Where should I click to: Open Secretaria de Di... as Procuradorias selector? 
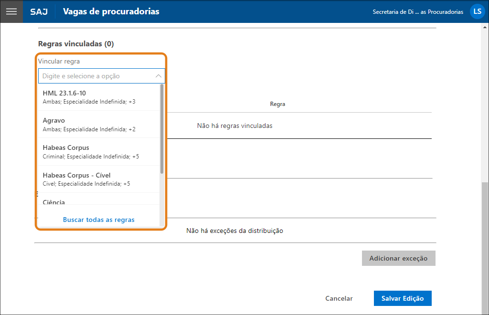click(417, 12)
